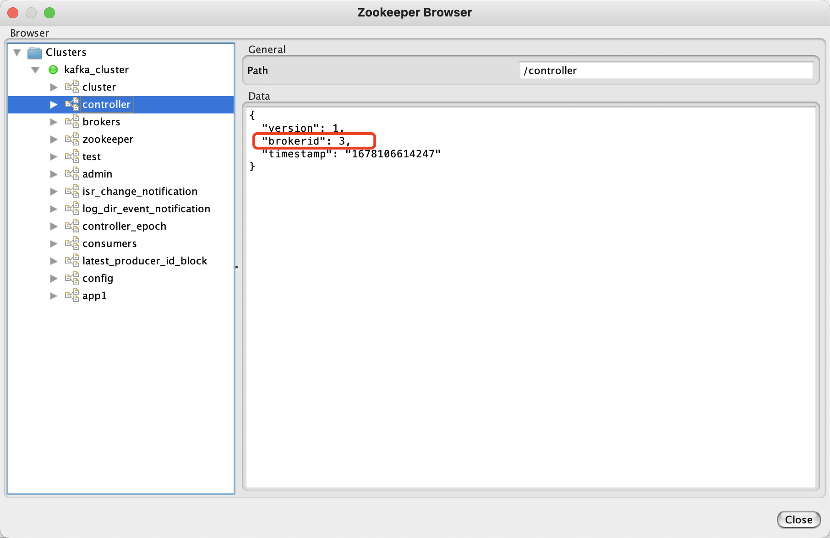Click the consumers node icon

coord(72,243)
